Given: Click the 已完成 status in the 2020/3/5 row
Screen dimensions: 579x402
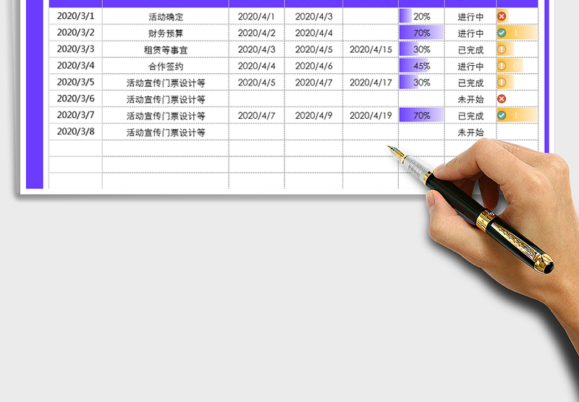Looking at the screenshot, I should (x=470, y=83).
